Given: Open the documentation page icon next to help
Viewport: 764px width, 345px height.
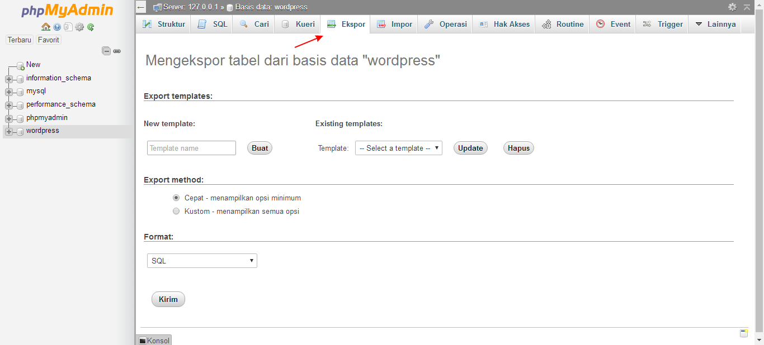Looking at the screenshot, I should pos(68,27).
